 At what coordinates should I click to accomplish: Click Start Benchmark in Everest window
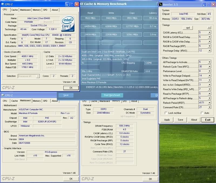(112, 95)
